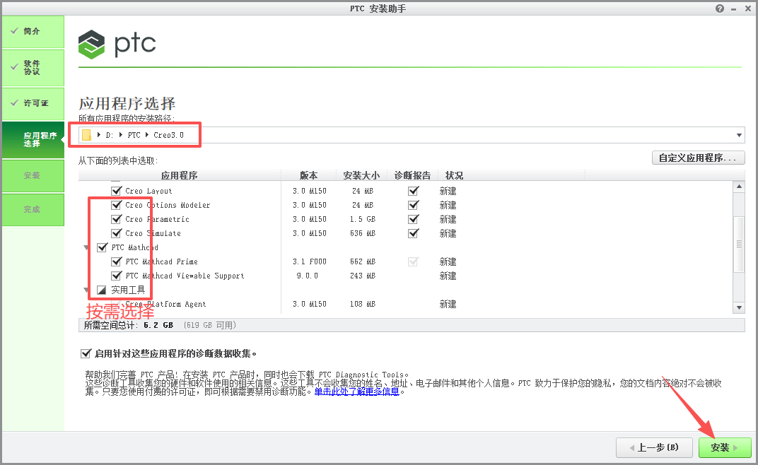Switch to the 安装 step in sidebar
Screen dimensions: 758x465
32,175
